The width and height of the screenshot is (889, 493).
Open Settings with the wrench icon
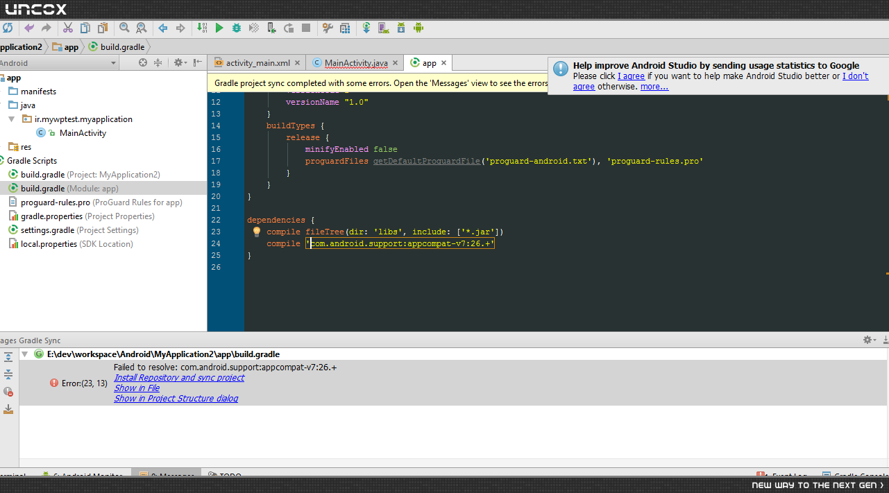click(x=328, y=28)
